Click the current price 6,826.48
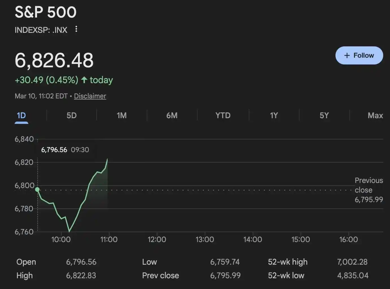The width and height of the screenshot is (390, 289). tap(54, 59)
